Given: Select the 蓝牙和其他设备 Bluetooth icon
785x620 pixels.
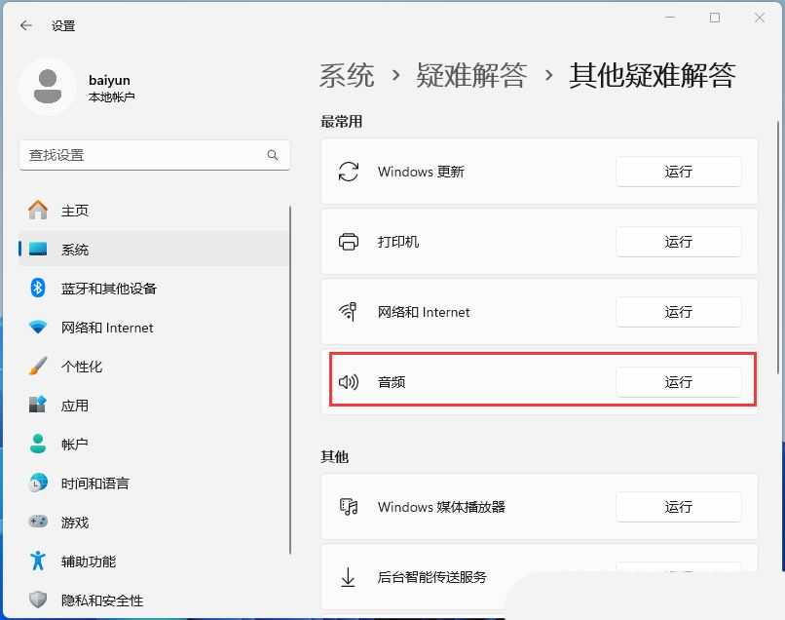Looking at the screenshot, I should click(35, 289).
